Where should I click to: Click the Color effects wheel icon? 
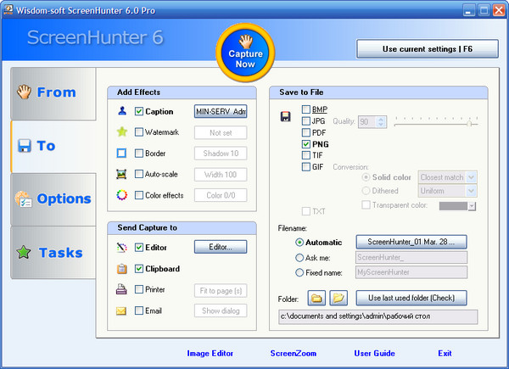(121, 195)
